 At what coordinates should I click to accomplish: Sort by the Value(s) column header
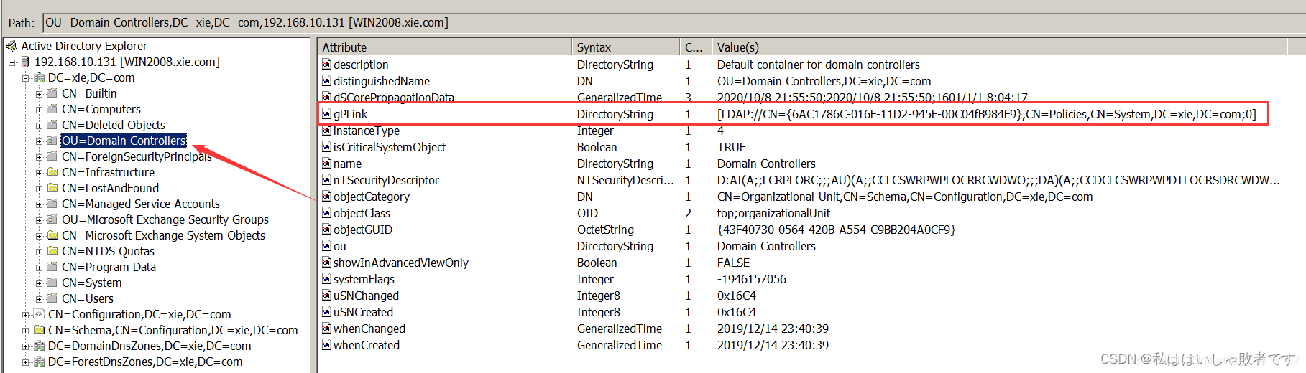(999, 47)
